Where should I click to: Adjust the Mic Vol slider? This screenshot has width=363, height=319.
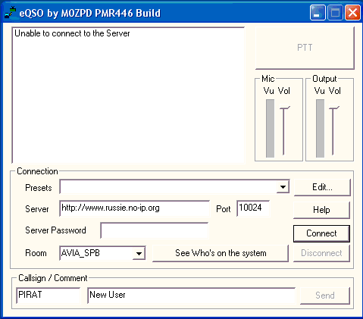click(284, 130)
